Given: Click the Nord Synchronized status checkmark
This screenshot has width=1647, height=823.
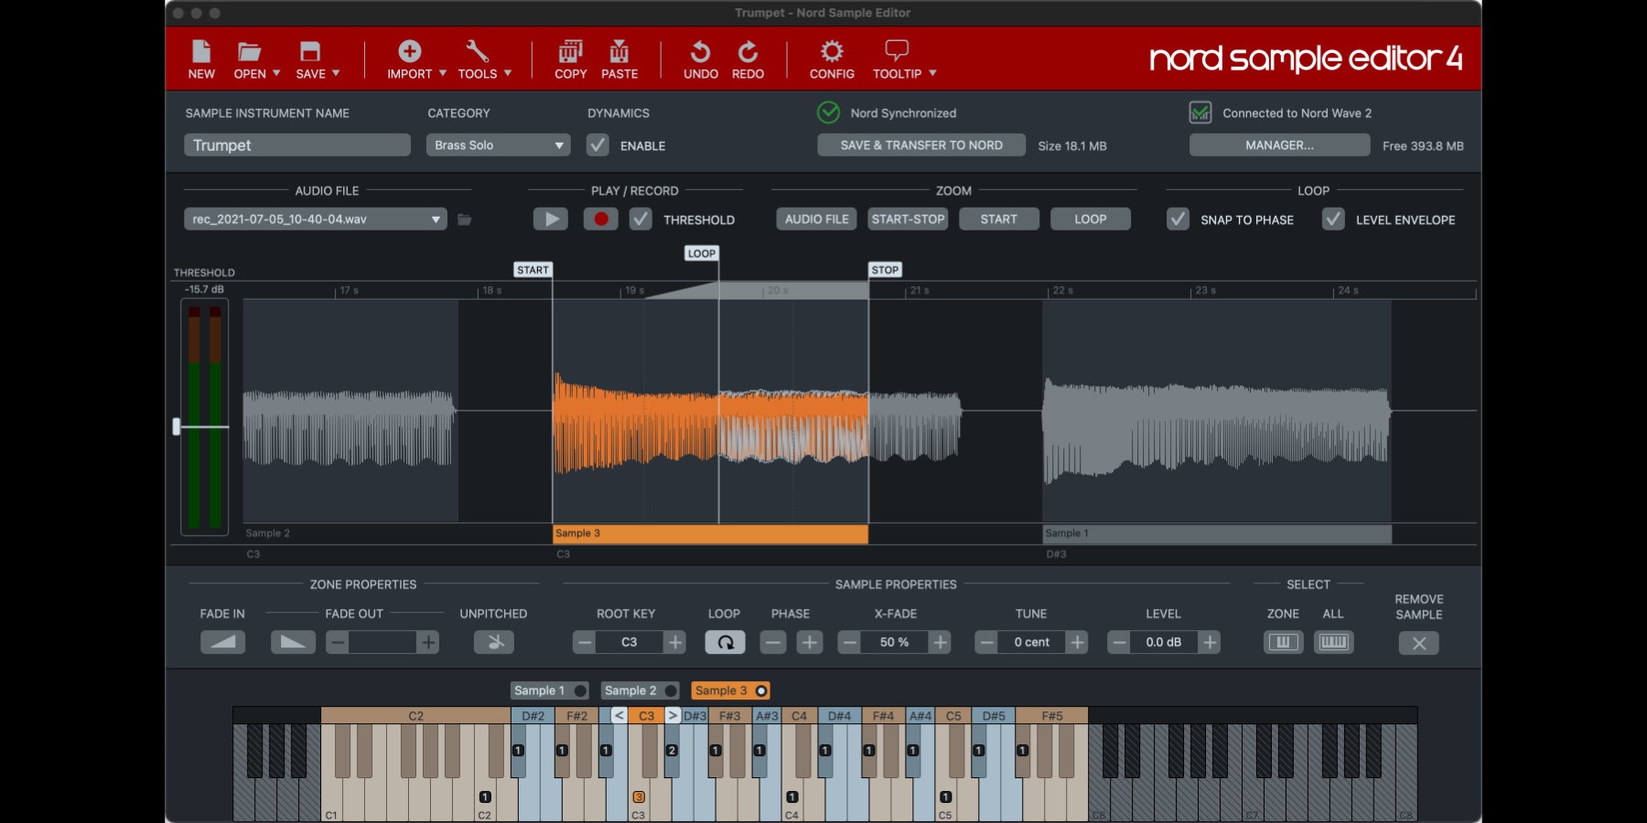Looking at the screenshot, I should [x=828, y=112].
